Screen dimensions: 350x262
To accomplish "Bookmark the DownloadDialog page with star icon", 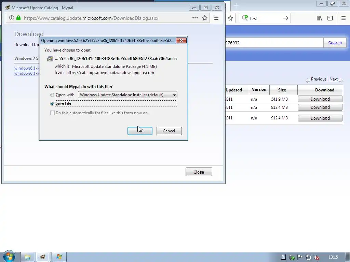I will [x=205, y=18].
